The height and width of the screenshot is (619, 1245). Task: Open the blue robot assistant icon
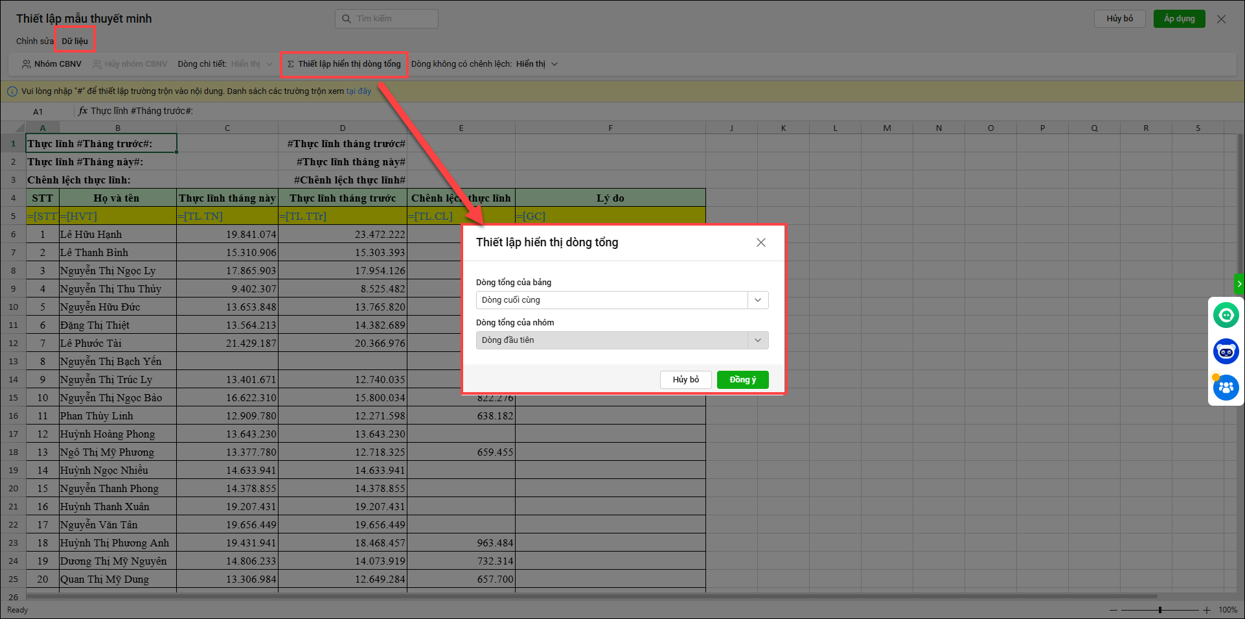click(1226, 352)
